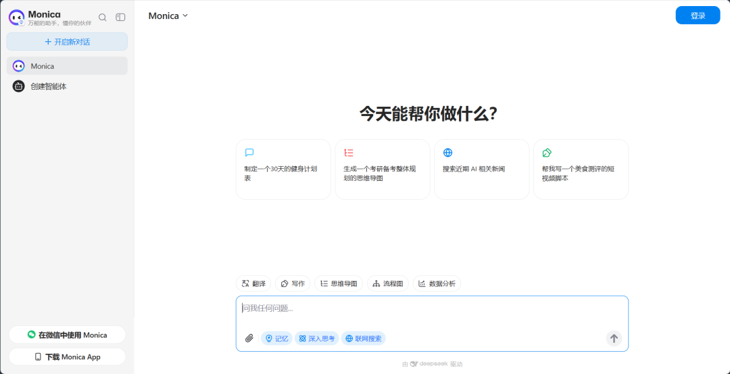
Task: Choose the 30天健身计划表 suggestion card
Action: 283,169
